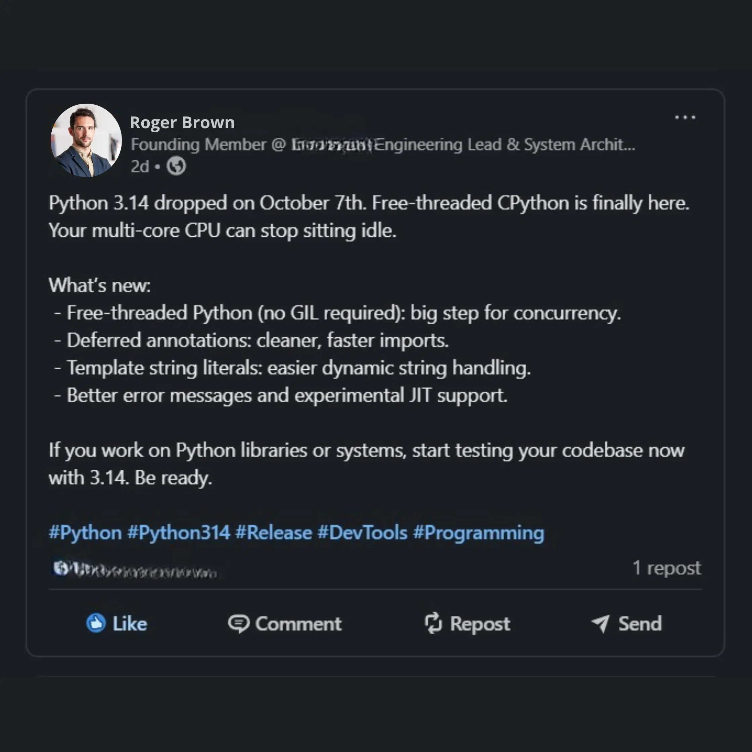The image size is (752, 752).
Task: Click the Comment speech bubble icon
Action: coord(238,623)
